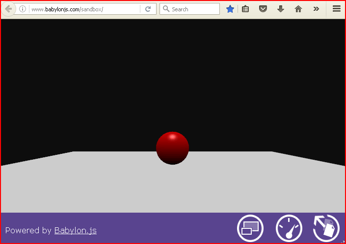This screenshot has width=346, height=244.
Task: Open the Firefox hamburger menu
Action: coord(337,9)
